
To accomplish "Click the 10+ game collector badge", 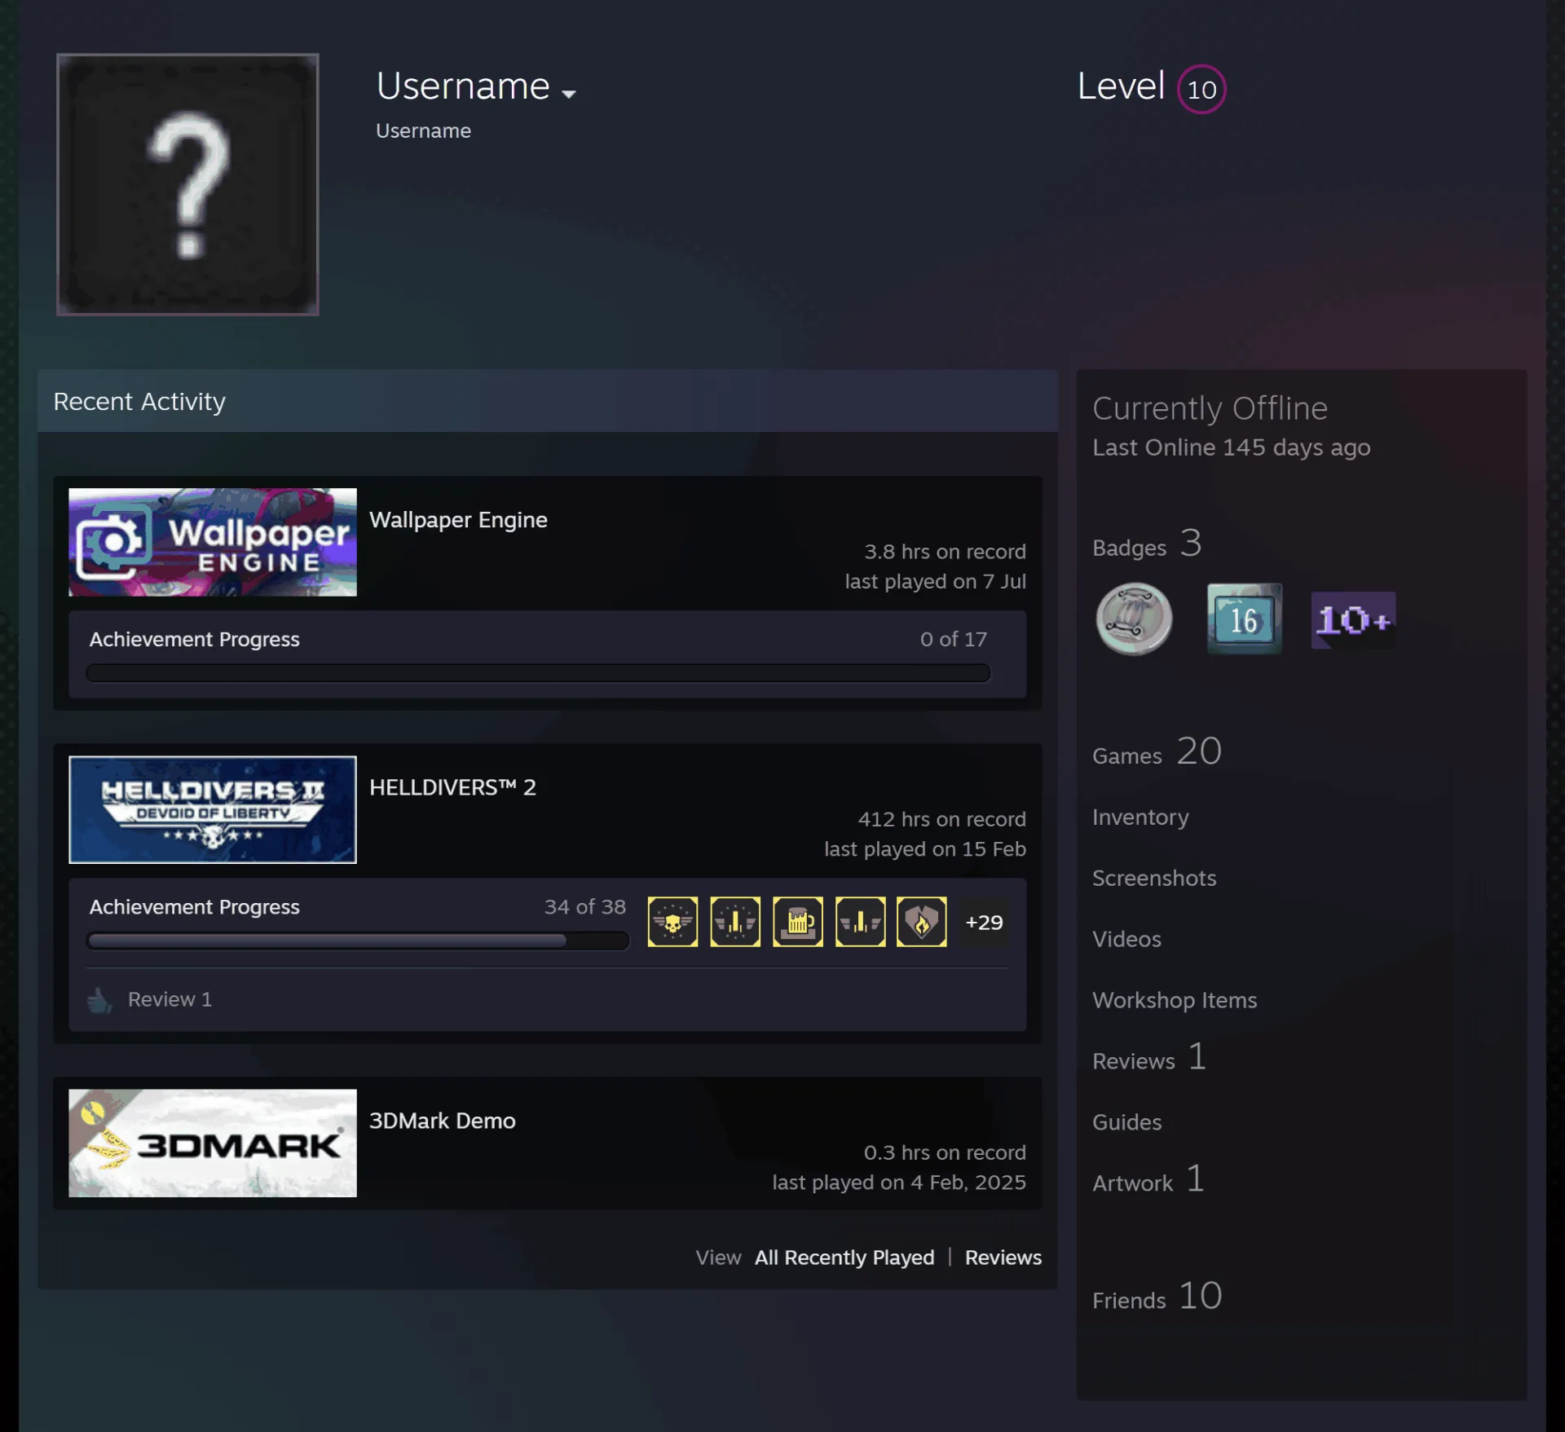I will point(1353,620).
